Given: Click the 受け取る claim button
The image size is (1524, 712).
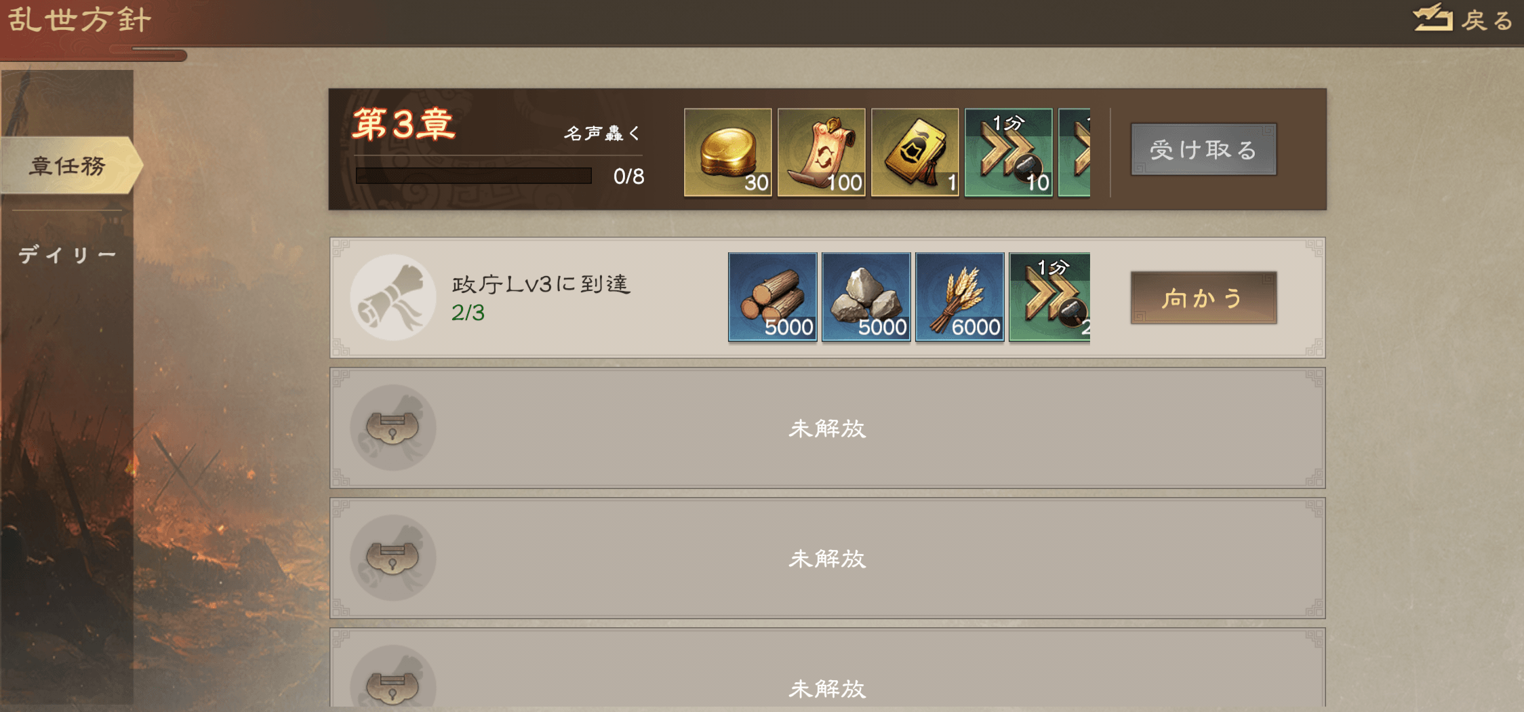Looking at the screenshot, I should tap(1203, 149).
